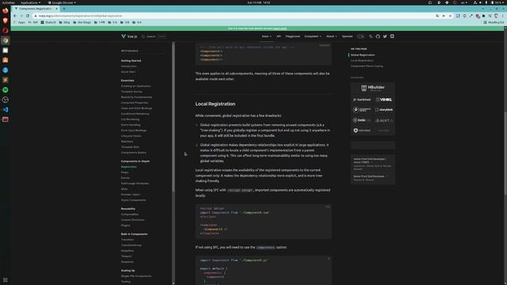The height and width of the screenshot is (285, 507).
Task: Open a new browser tab
Action: (64, 9)
